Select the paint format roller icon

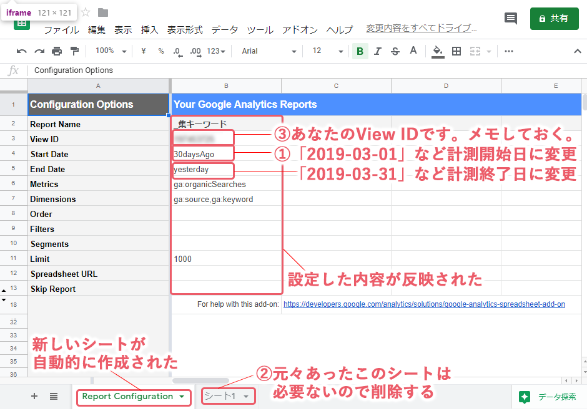click(74, 51)
